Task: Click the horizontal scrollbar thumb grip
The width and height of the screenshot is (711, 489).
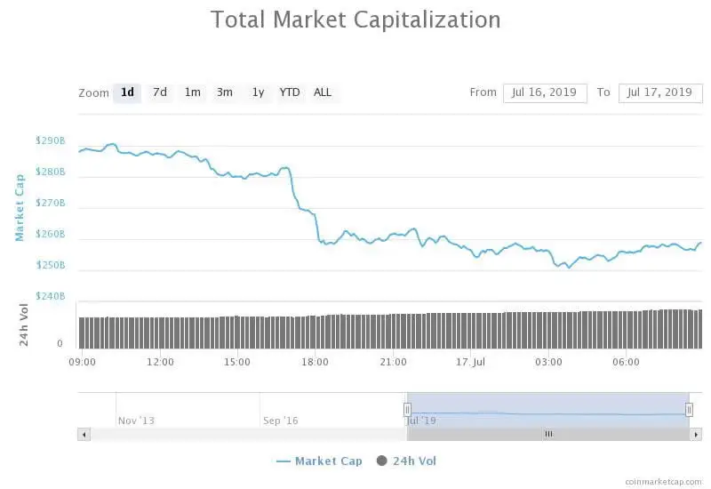Action: coord(548,434)
